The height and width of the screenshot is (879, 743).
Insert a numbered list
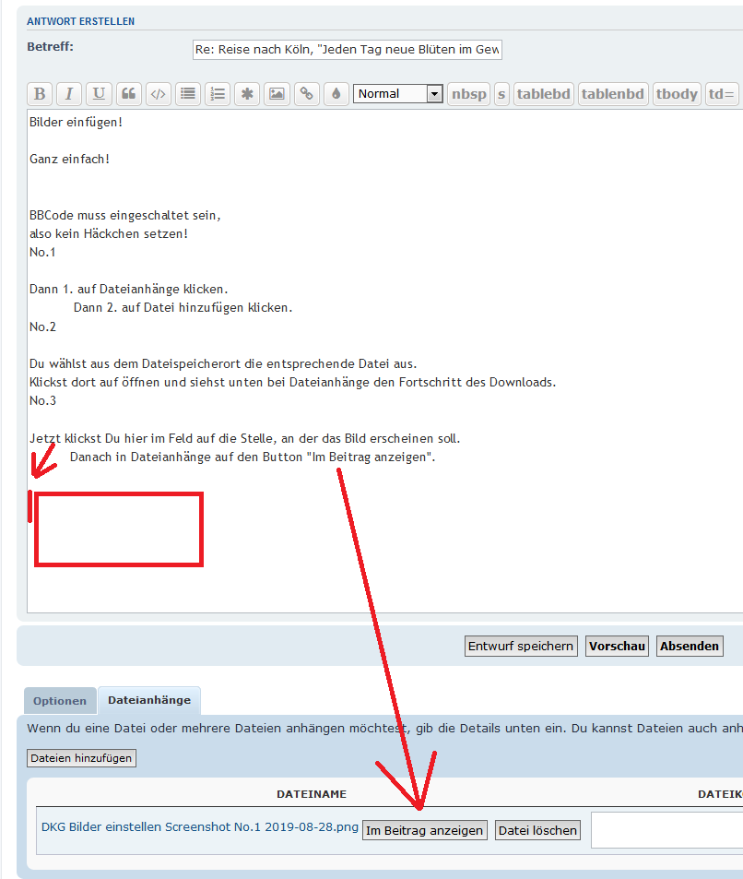(x=218, y=94)
